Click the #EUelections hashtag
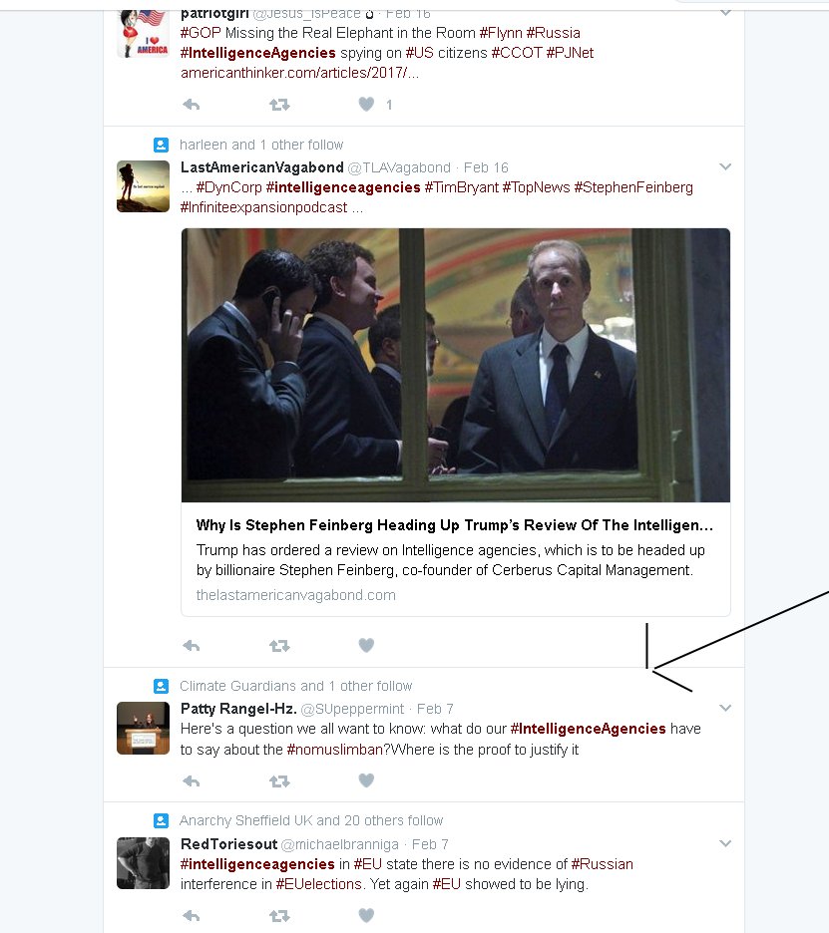Screen dimensions: 829x933 tap(318, 884)
